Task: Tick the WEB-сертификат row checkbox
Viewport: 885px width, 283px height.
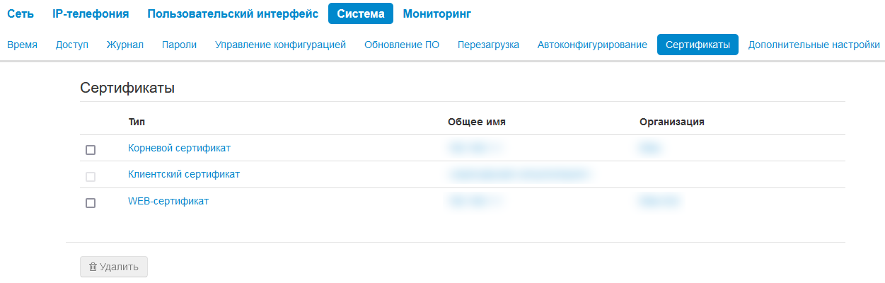Action: (x=91, y=203)
